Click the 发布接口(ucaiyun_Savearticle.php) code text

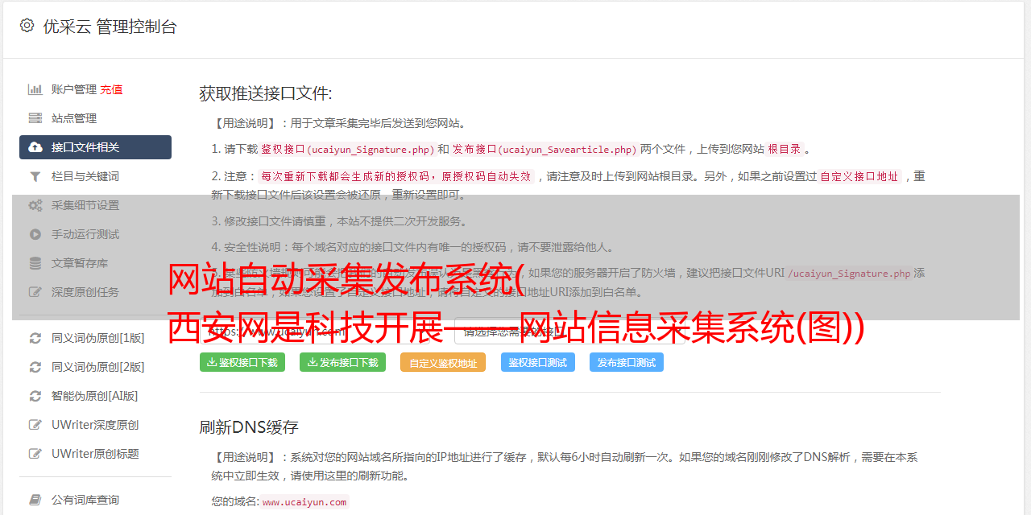[544, 149]
